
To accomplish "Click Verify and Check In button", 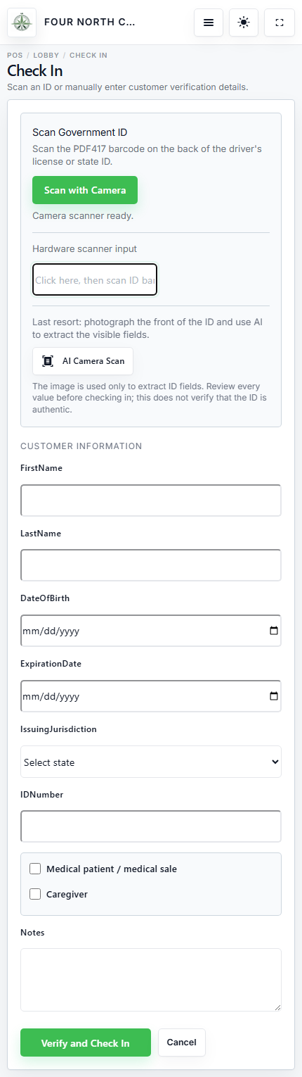I will tap(86, 1043).
